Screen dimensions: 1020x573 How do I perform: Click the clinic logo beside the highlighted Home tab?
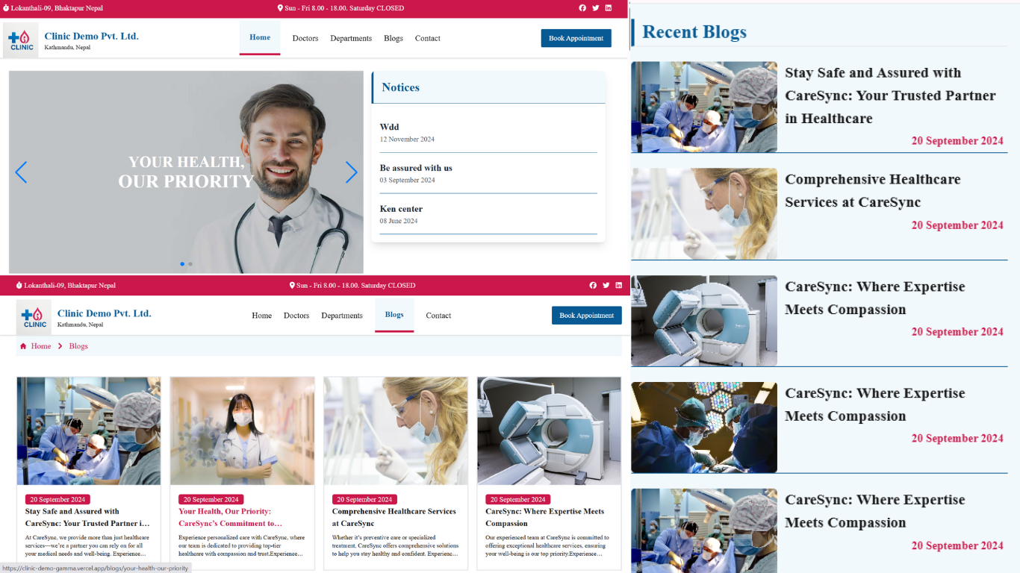click(x=21, y=40)
